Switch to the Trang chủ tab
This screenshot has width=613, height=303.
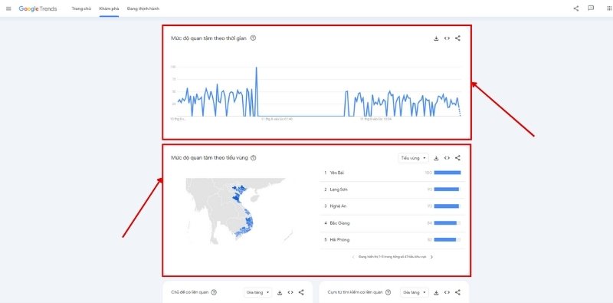pos(81,8)
